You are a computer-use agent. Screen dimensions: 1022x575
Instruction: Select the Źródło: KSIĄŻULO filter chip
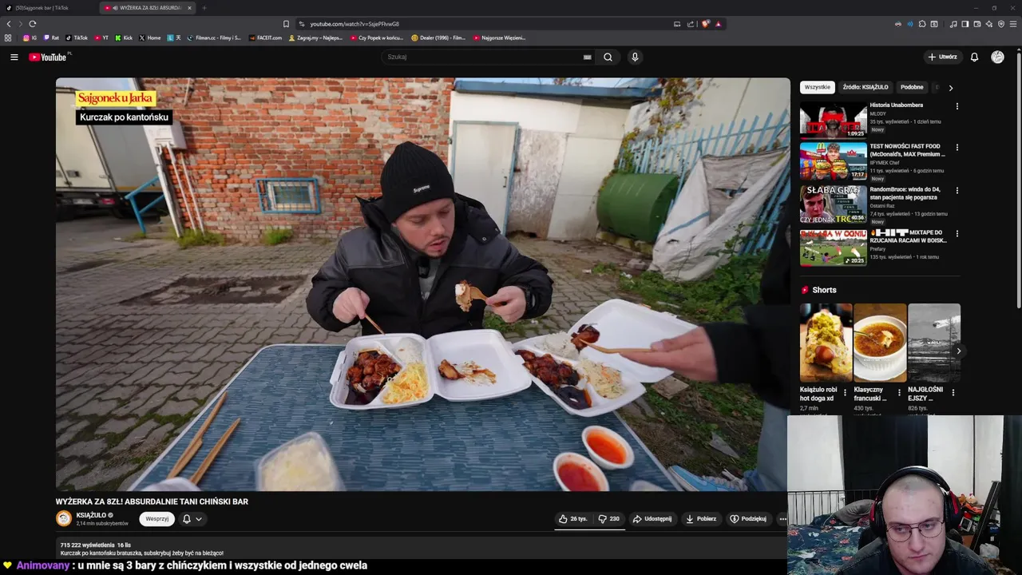pyautogui.click(x=866, y=87)
